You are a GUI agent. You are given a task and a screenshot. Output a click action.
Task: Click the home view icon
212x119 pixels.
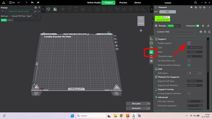[141, 30]
